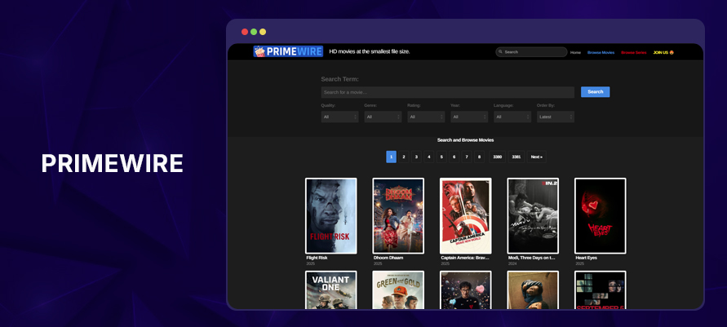Open the Rating filter dropdown
The width and height of the screenshot is (727, 327).
click(x=426, y=117)
